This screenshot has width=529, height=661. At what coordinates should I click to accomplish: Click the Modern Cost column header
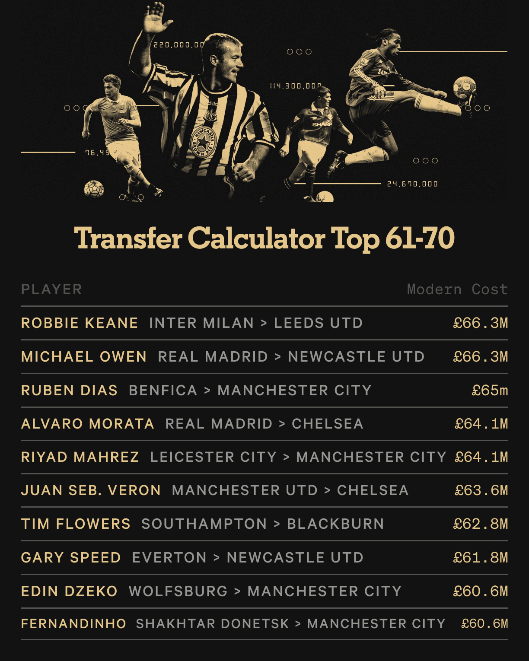(457, 289)
